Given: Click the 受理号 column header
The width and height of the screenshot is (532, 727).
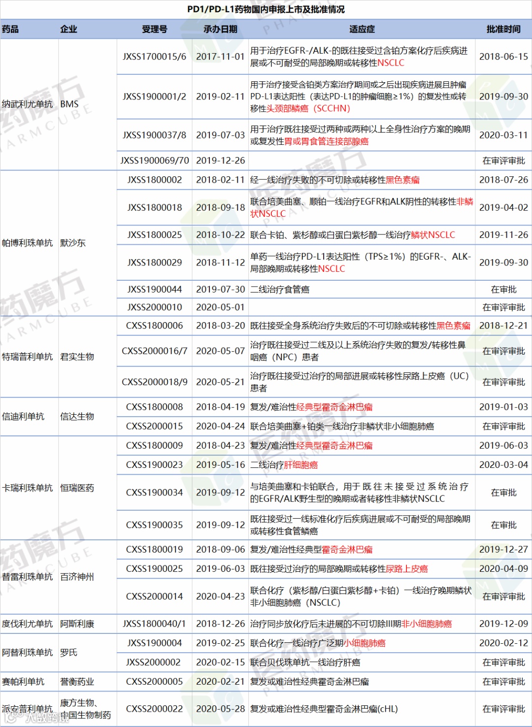Looking at the screenshot, I should click(154, 29).
